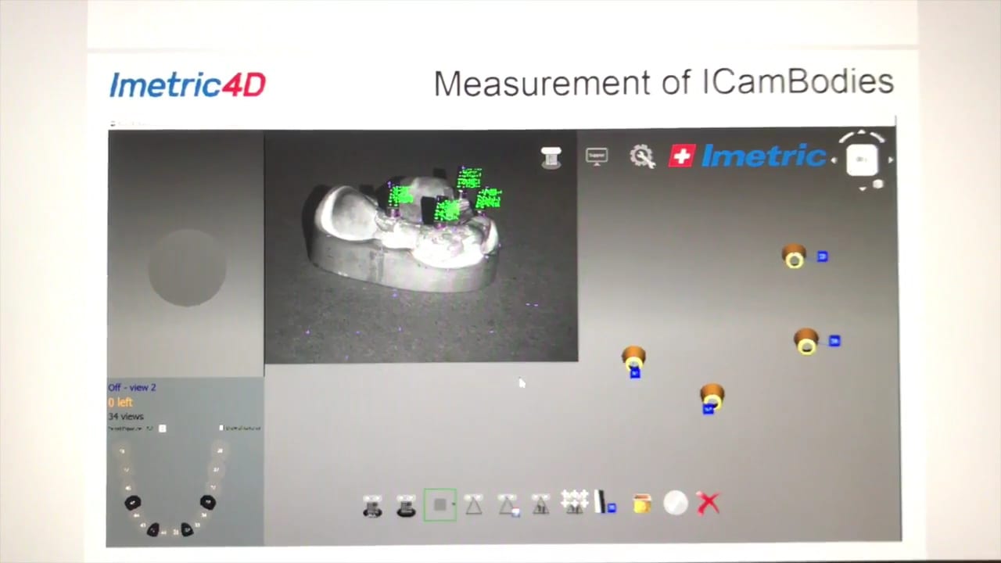Image resolution: width=1001 pixels, height=563 pixels.
Task: Select tooth 48 in the tooth chart
Action: pyautogui.click(x=121, y=451)
